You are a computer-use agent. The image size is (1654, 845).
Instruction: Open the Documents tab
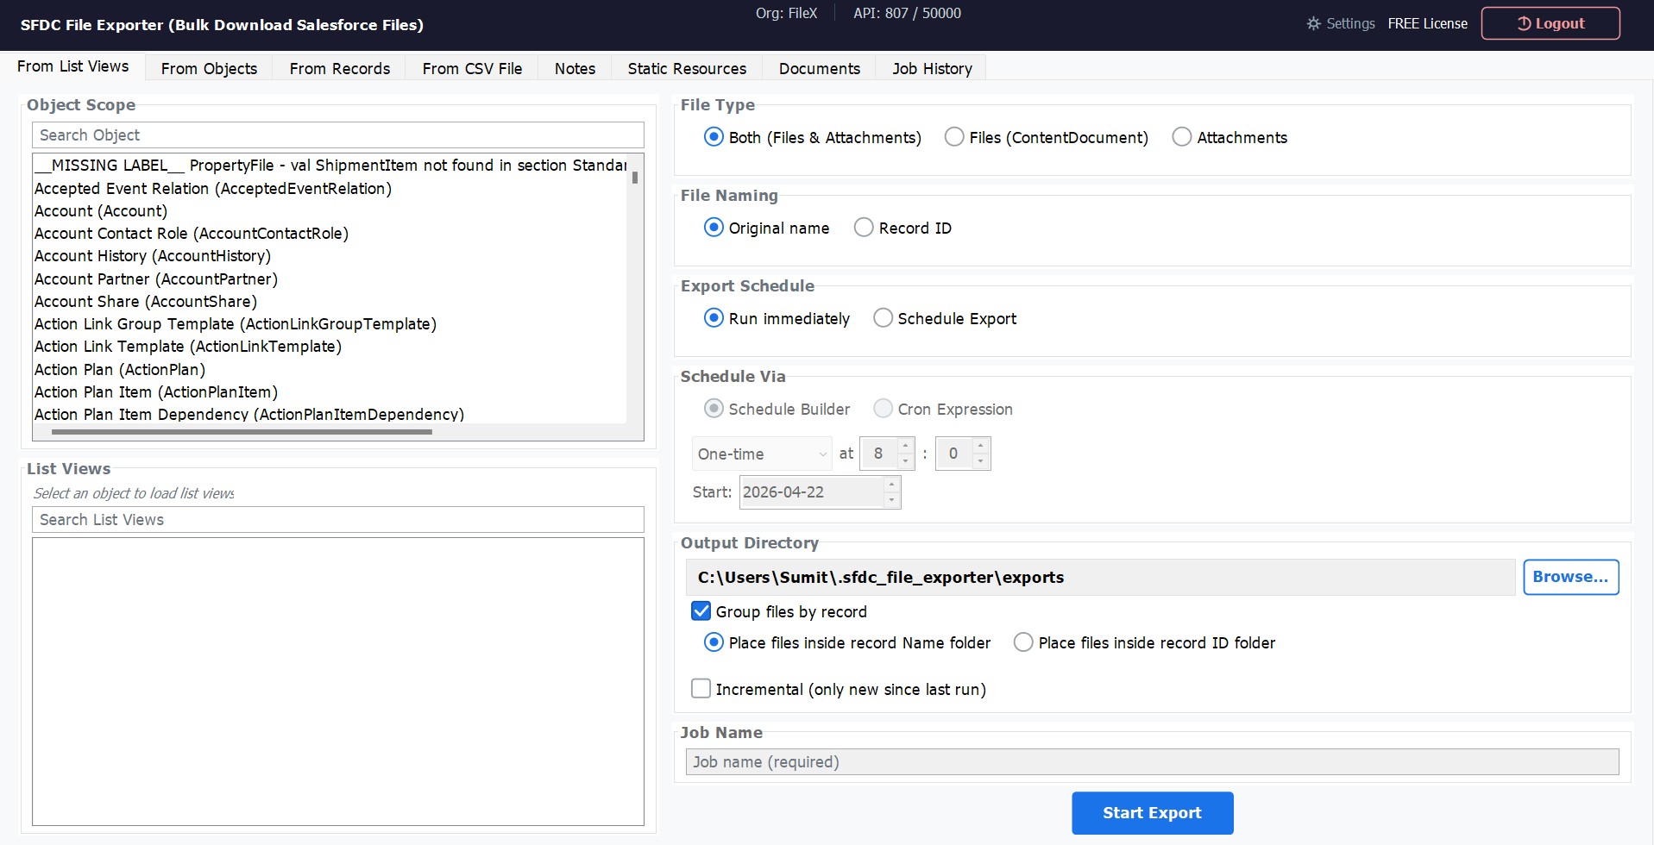(x=819, y=68)
